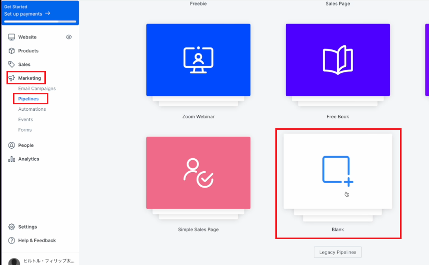Click the Marketing megaphone icon
Screen dimensions: 429x265
click(11, 78)
